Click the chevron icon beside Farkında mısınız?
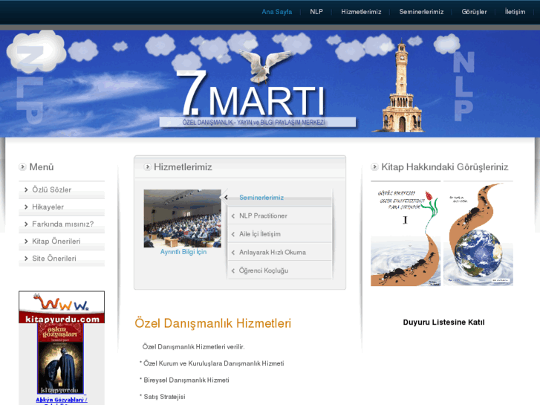Screen dimensions: 540x405 [x=26, y=224]
